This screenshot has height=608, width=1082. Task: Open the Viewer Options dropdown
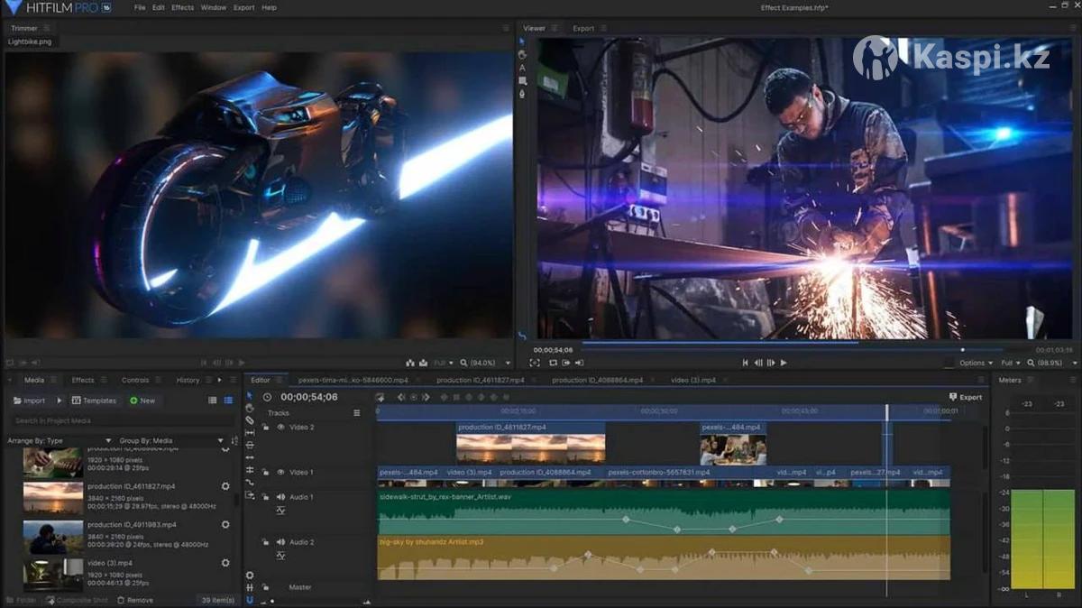[977, 363]
